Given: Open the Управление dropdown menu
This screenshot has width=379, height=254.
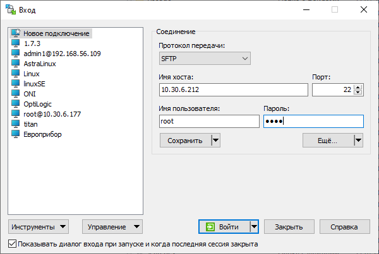Looking at the screenshot, I should [112, 227].
